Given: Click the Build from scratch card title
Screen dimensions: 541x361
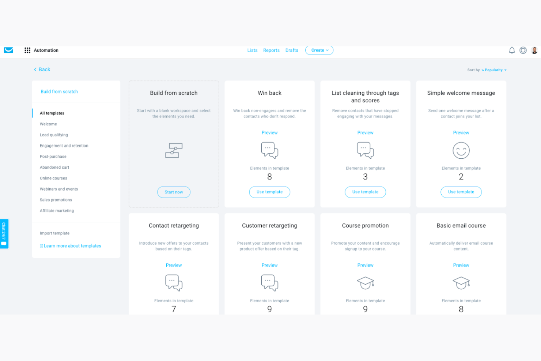Looking at the screenshot, I should click(x=174, y=93).
